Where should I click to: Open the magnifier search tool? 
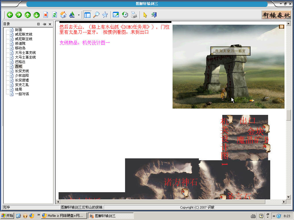tap(96, 15)
